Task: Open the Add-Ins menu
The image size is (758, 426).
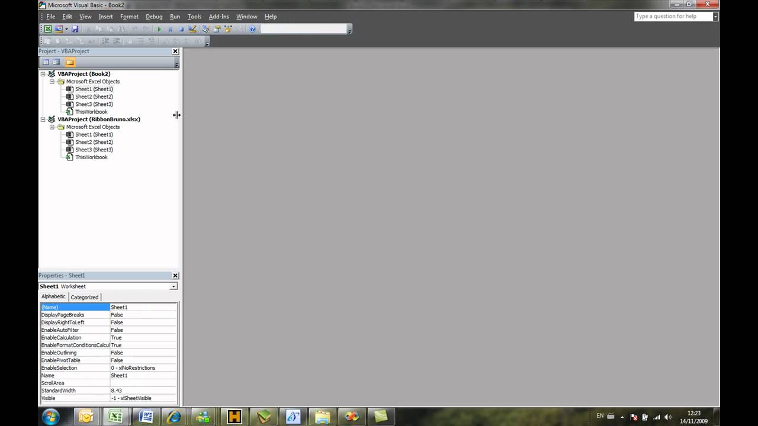Action: pos(219,17)
